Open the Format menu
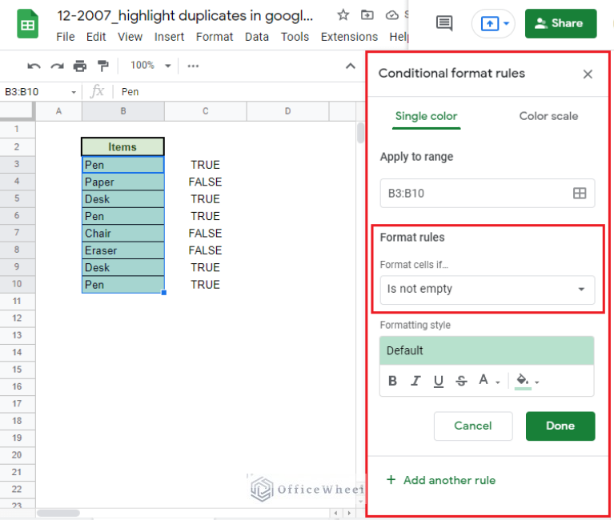This screenshot has height=520, width=614. (x=215, y=37)
